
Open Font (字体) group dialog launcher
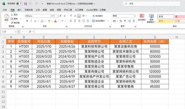pos(66,27)
